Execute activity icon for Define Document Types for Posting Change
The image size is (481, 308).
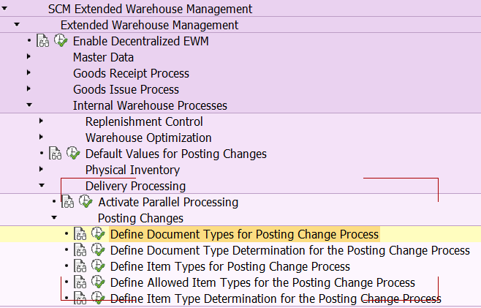coord(98,233)
